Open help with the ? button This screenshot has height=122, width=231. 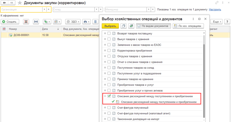point(227,22)
